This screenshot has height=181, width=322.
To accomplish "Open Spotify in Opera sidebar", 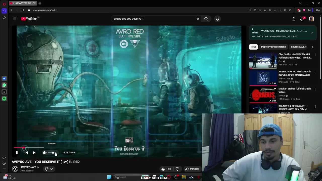I will point(4,99).
